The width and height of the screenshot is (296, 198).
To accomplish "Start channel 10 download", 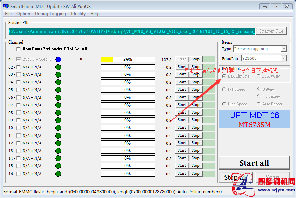I will click(182, 128).
